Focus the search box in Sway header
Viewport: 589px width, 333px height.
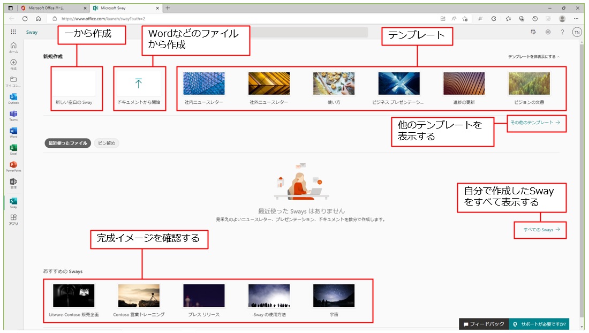point(309,32)
